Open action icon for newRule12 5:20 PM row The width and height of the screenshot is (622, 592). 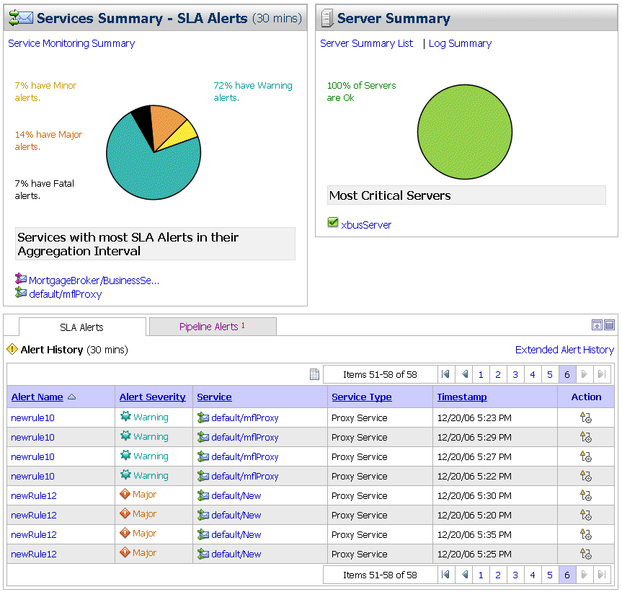pyautogui.click(x=585, y=515)
